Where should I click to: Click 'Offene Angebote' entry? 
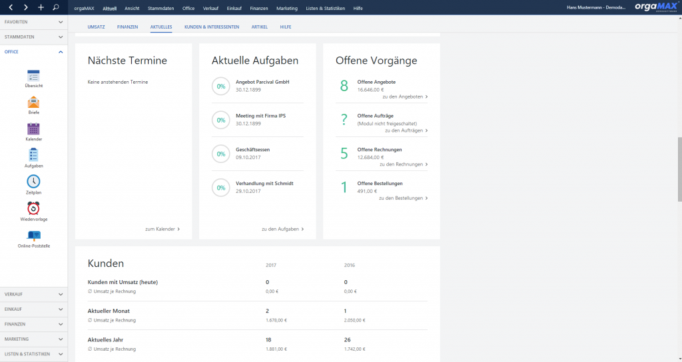tap(376, 82)
